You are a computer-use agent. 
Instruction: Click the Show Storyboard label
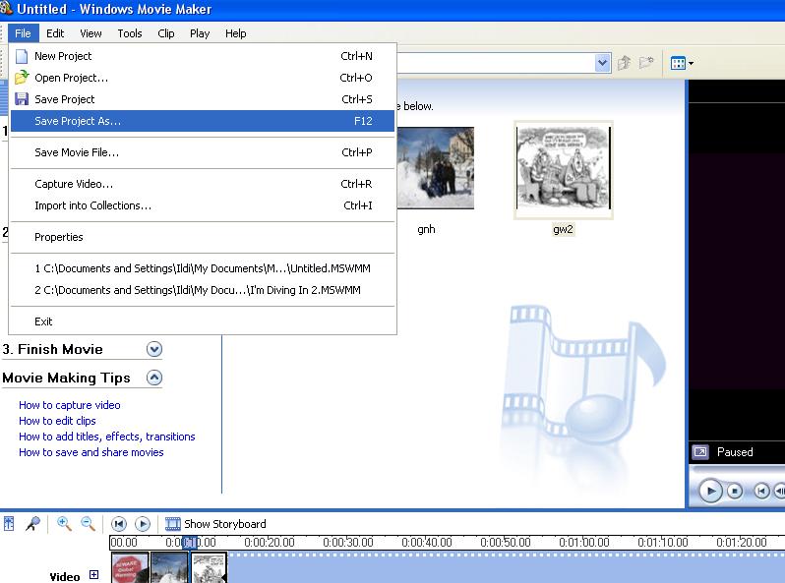tap(225, 524)
